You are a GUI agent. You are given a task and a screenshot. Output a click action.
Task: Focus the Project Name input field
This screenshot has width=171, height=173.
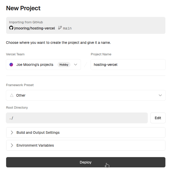coord(128,65)
